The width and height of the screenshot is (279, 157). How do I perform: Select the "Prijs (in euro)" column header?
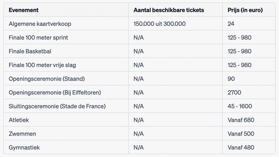coord(245,10)
